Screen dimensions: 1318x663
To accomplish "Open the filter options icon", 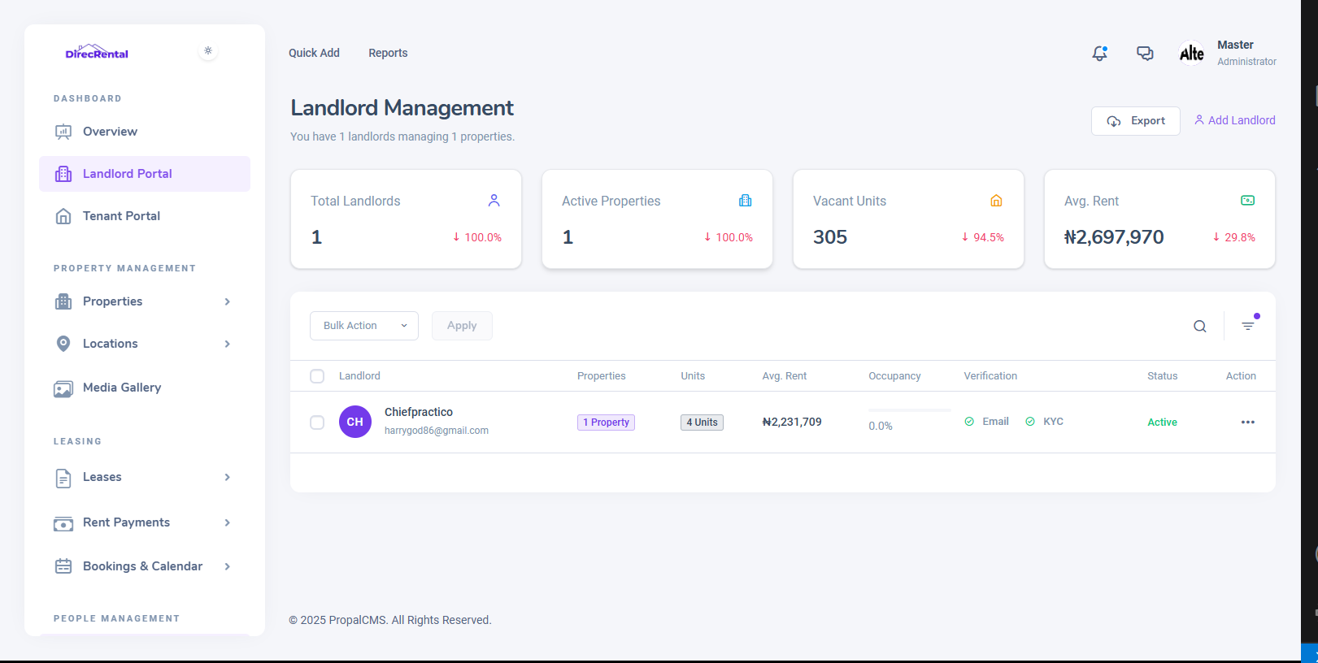I will tap(1248, 326).
